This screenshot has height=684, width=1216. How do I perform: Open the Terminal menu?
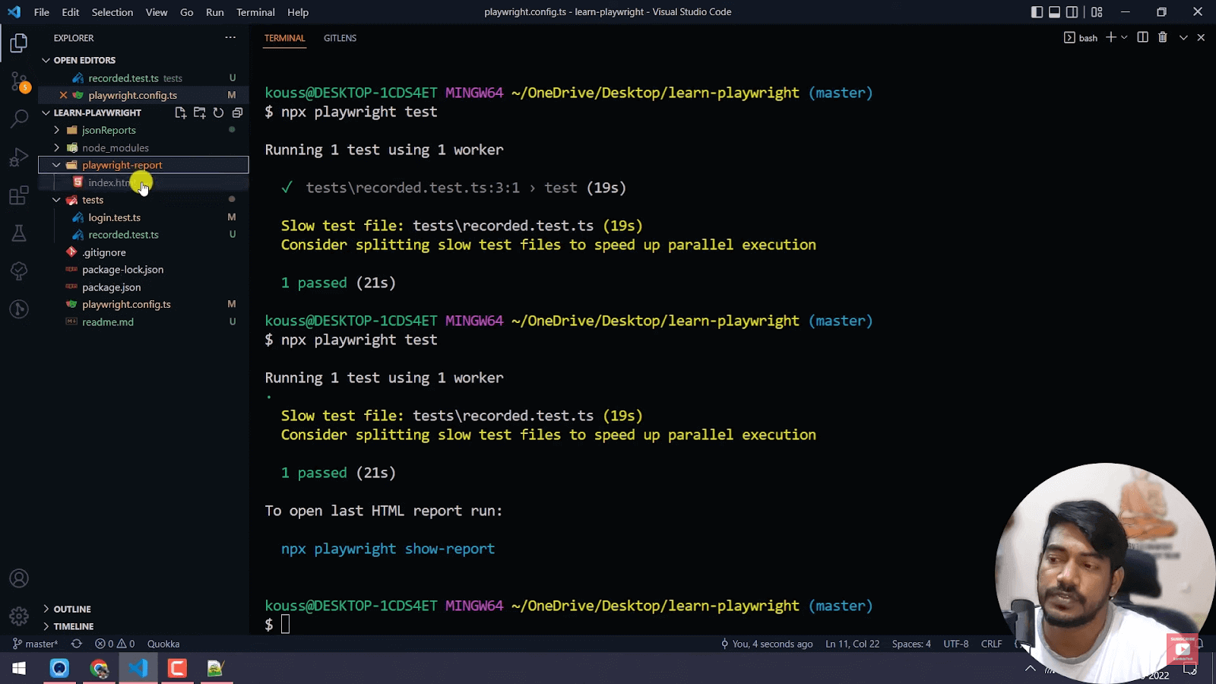click(x=255, y=12)
